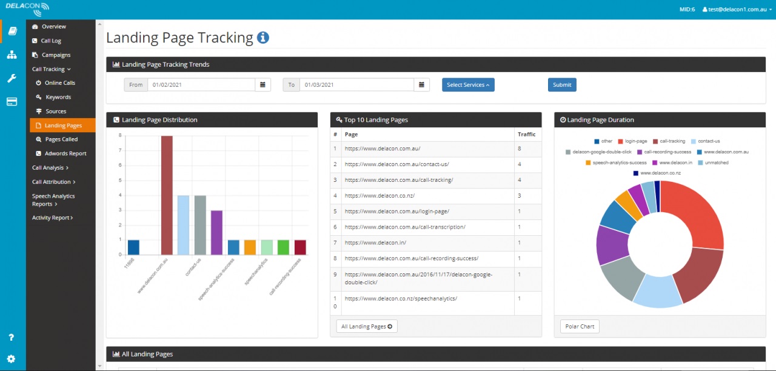This screenshot has width=776, height=371.
Task: Select 'https://www.delacon.com.au/login-page/' row text
Action: [396, 212]
